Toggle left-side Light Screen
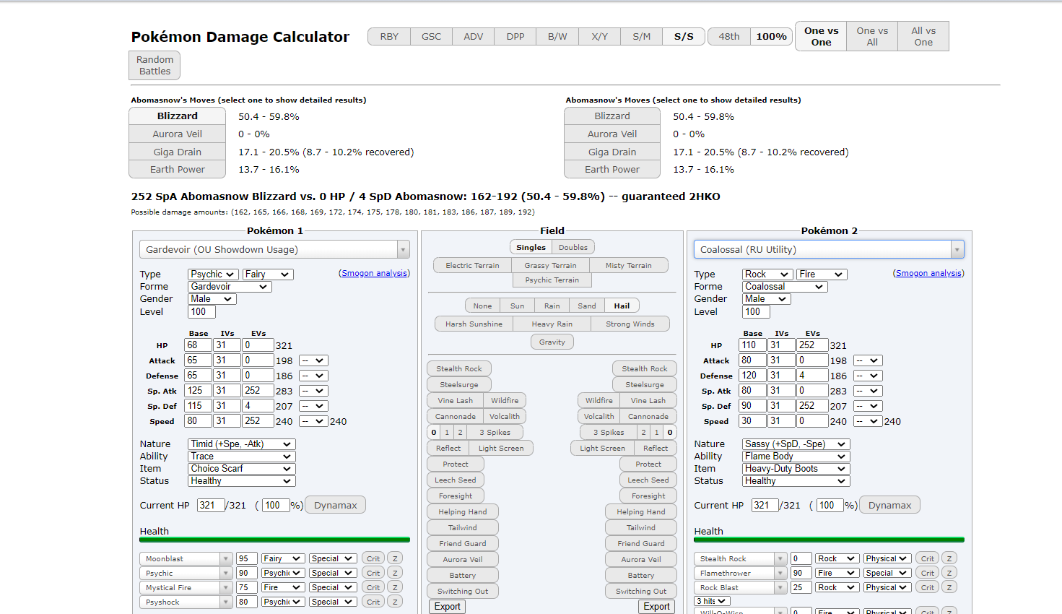This screenshot has height=614, width=1062. coord(501,448)
